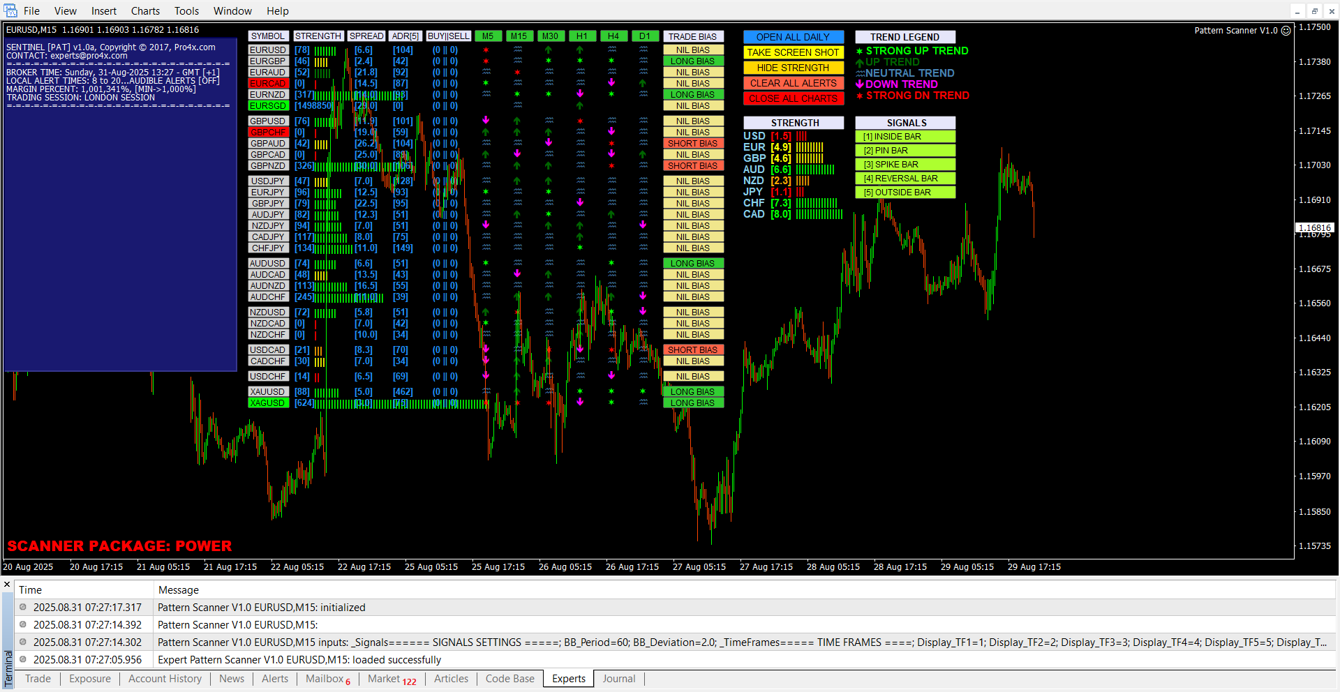Open the Tools menu dropdown

pyautogui.click(x=186, y=11)
